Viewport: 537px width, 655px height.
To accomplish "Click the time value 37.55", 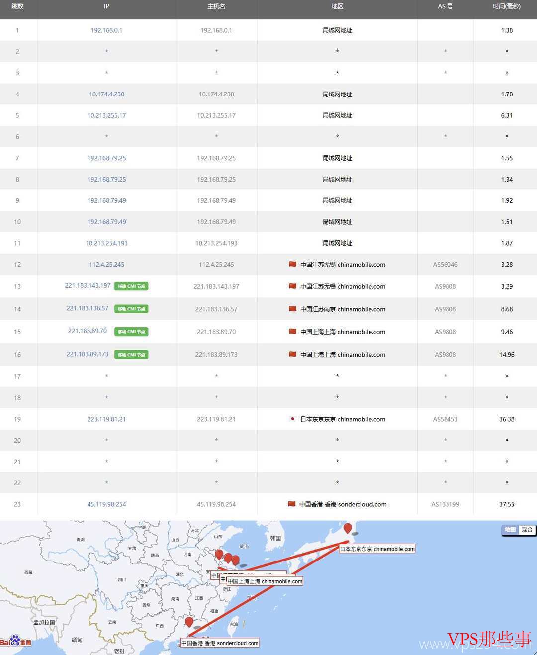I will point(507,504).
